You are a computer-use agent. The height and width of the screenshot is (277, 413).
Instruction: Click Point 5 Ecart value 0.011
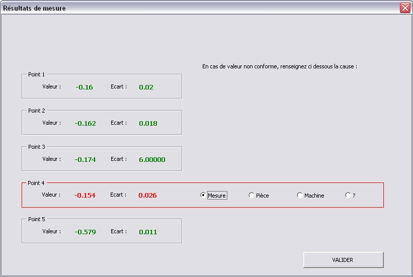(148, 232)
